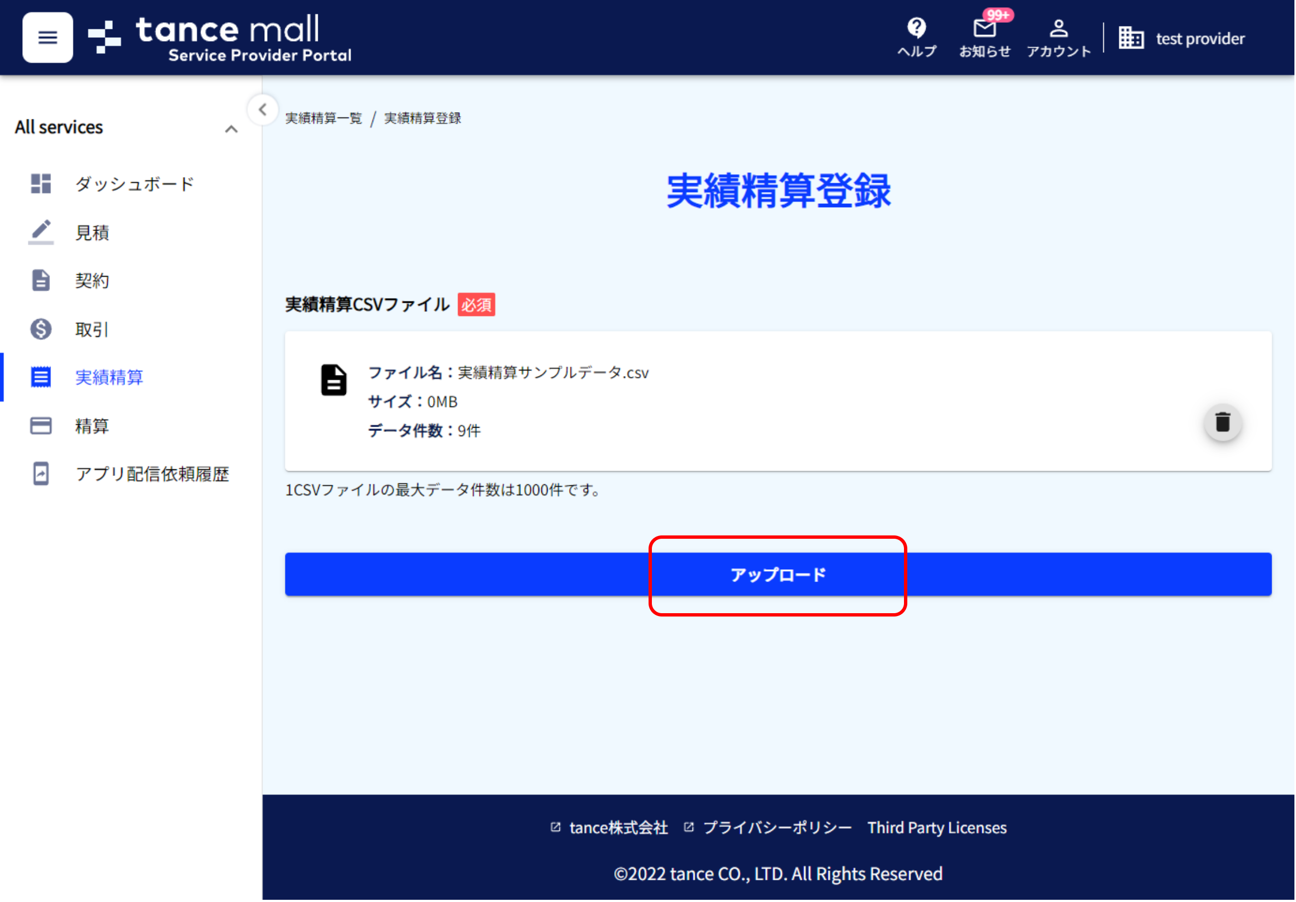Click the ダッシュボード dashboard icon
1296x902 pixels.
click(41, 183)
